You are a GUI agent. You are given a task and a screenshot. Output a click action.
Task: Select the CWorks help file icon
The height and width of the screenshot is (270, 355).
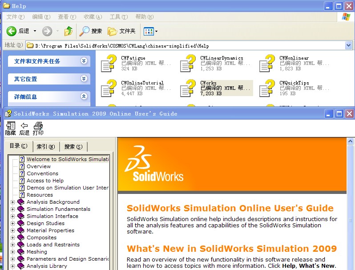tap(188, 88)
